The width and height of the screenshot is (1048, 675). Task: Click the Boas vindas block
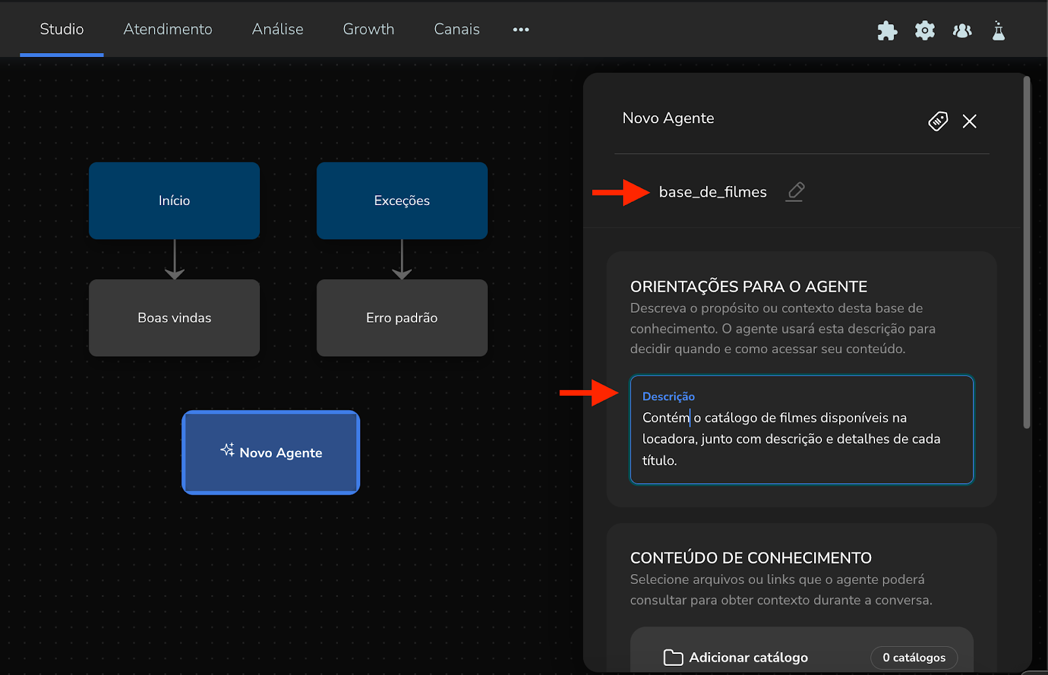tap(174, 318)
